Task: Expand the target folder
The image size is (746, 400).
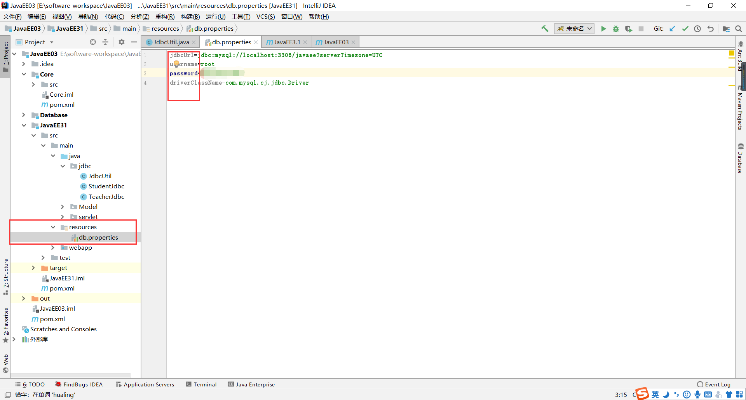Action: 33,268
